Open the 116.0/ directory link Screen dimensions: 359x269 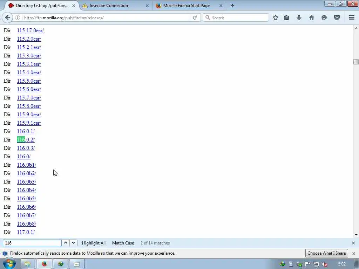click(23, 157)
